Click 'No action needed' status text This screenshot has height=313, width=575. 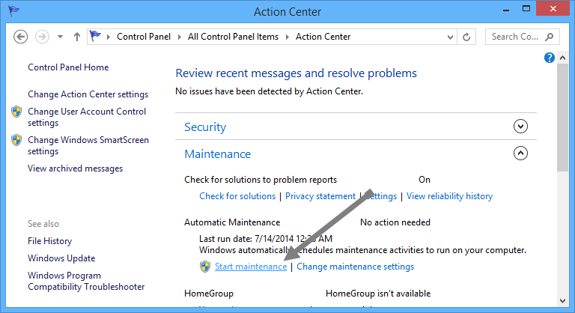pyautogui.click(x=395, y=222)
